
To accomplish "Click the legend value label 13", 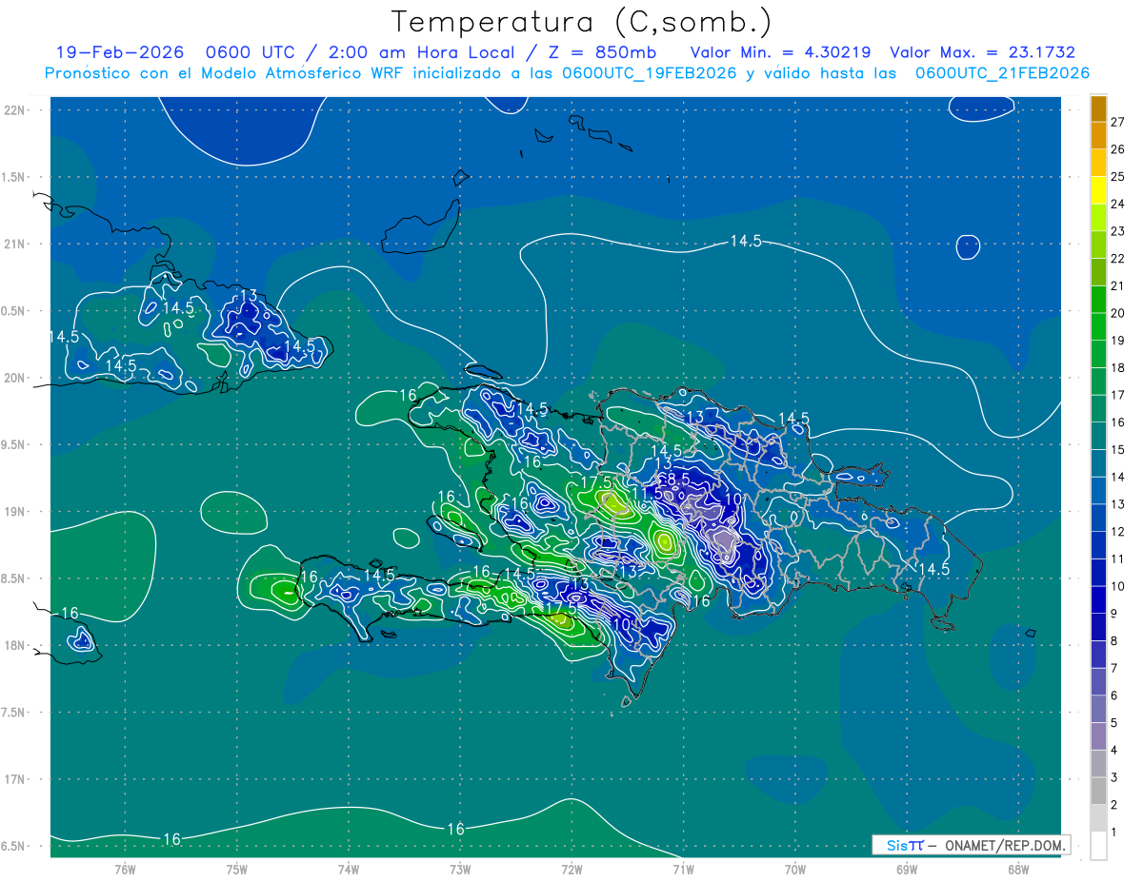I will click(x=1117, y=504).
